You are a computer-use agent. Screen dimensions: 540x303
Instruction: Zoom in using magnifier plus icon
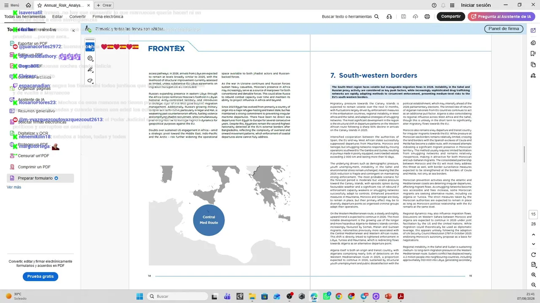(533, 274)
